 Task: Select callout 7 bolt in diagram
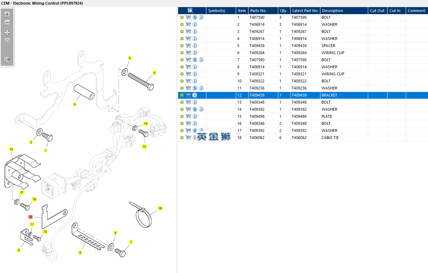click(x=131, y=242)
